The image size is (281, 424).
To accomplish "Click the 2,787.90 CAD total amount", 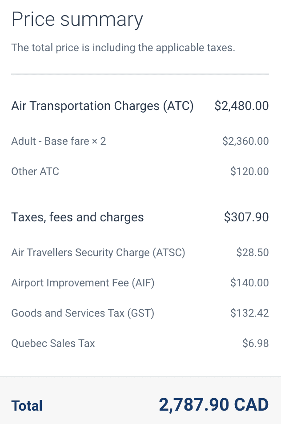I will 213,405.
